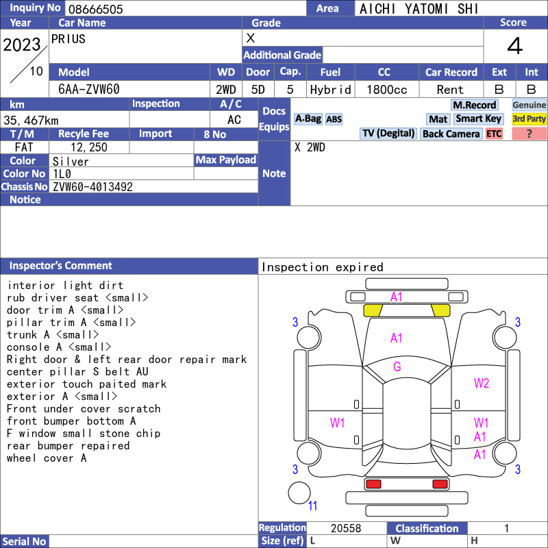Click the A1 mark on the hood
Image resolution: width=548 pixels, height=548 pixels.
pos(396,338)
